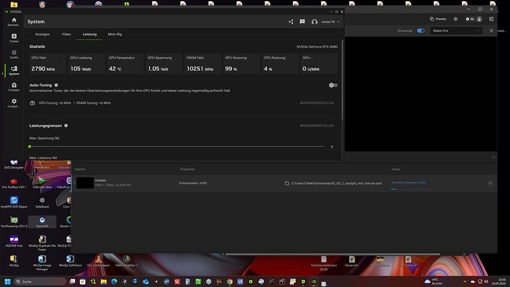Click the GPU-Tuning gauge icon
The image size is (510, 287).
coord(32,103)
